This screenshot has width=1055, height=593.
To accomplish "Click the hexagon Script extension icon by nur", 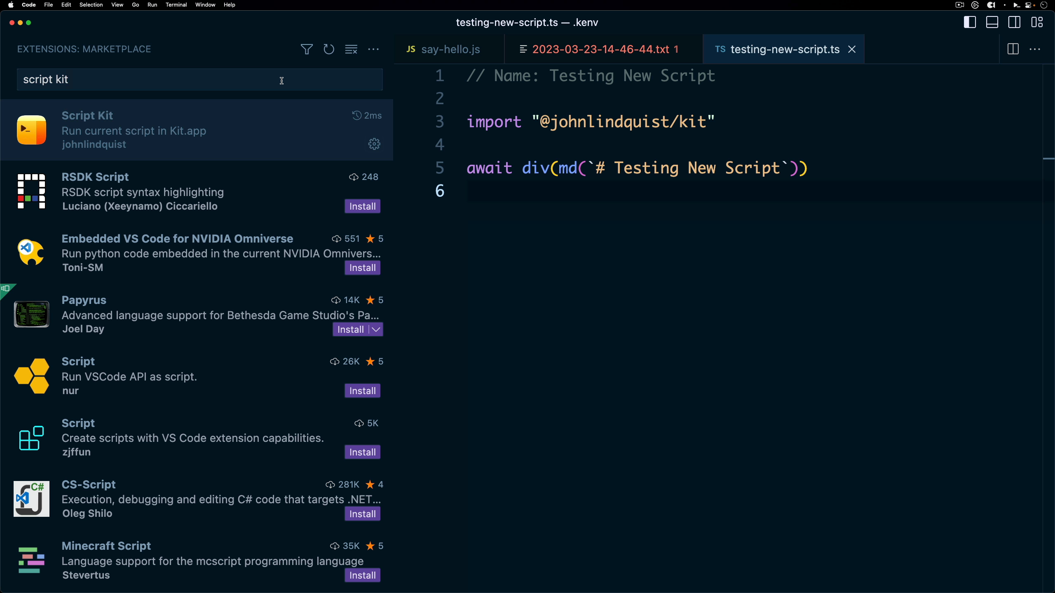I will pos(32,376).
